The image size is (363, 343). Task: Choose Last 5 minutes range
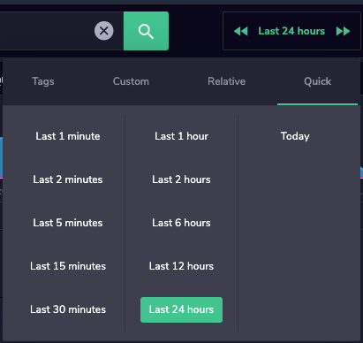click(x=68, y=223)
